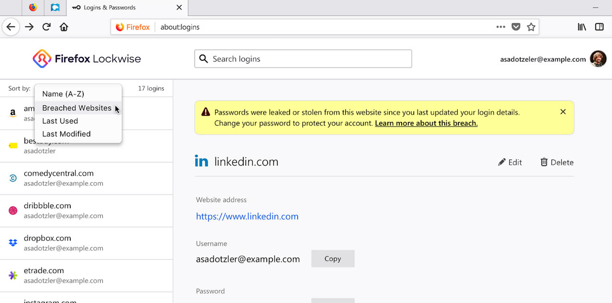The height and width of the screenshot is (303, 612).
Task: Open the page actions three-dot menu
Action: [501, 27]
